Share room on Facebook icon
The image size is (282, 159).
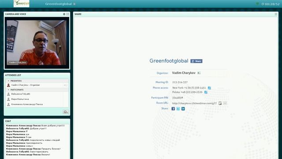tap(173, 109)
